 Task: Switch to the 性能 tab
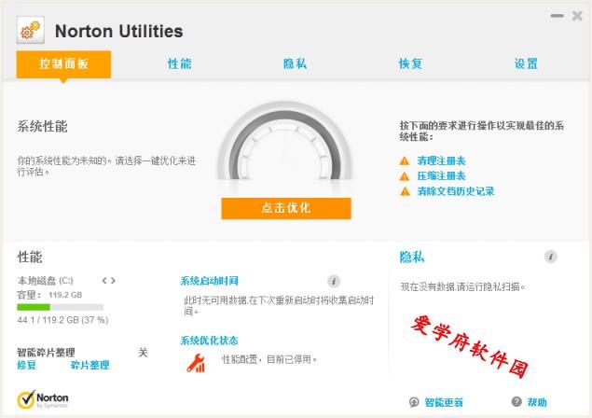coord(179,63)
